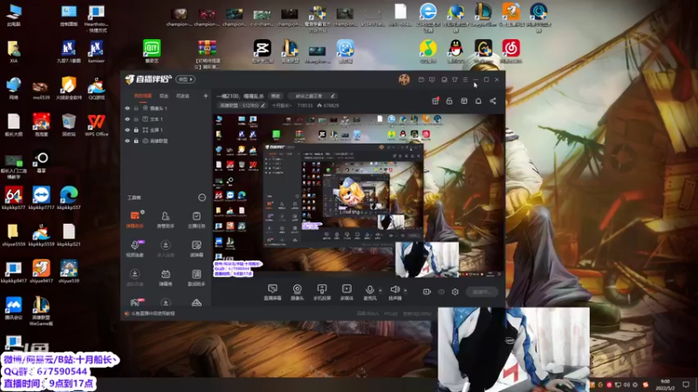698x392 pixels.
Task: Toggle visibility of the 文本 1 source
Action: click(x=127, y=119)
